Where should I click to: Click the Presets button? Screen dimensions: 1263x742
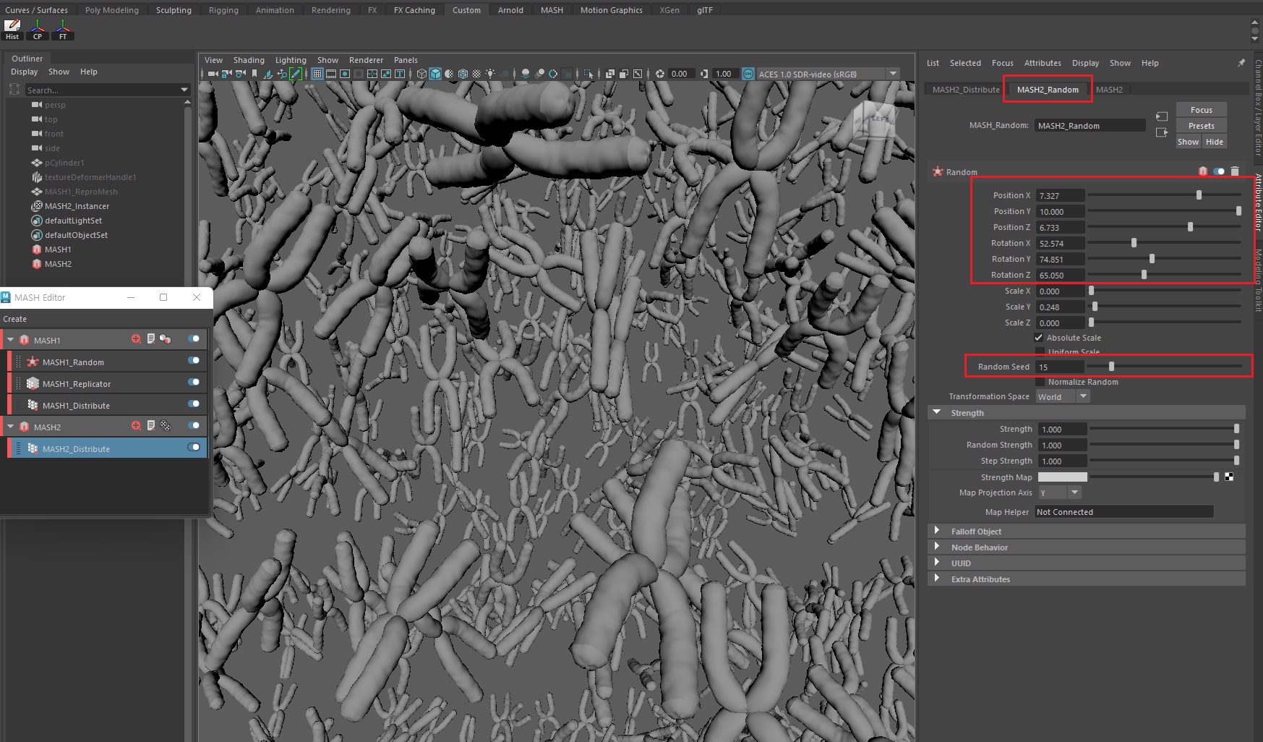[x=1201, y=126]
